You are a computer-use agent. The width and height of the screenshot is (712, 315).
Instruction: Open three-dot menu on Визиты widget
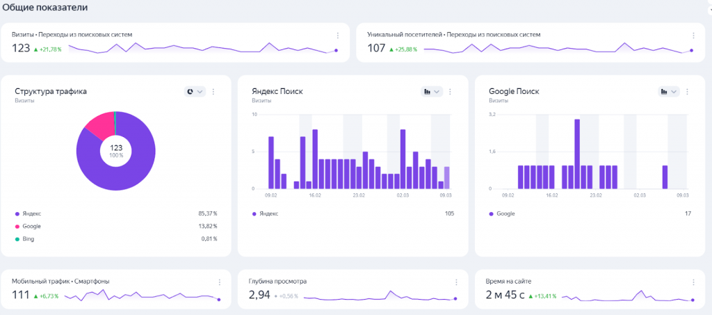(338, 35)
